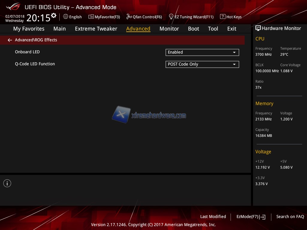The height and width of the screenshot is (230, 307).
Task: Open Hot Keys question mark icon
Action: (222, 17)
